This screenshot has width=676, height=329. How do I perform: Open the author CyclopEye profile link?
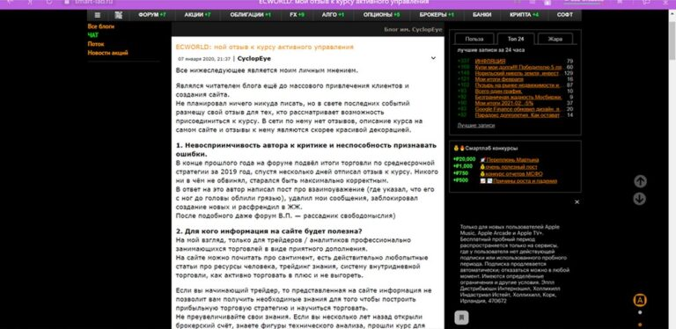(254, 59)
